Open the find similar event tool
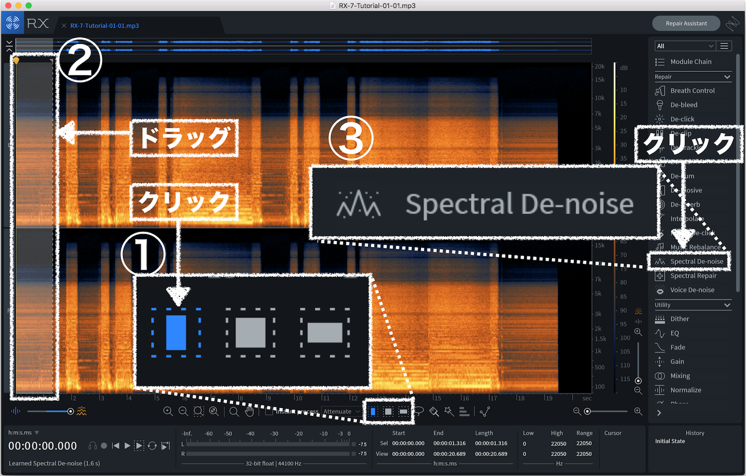Viewport: 746px width, 476px height. (x=485, y=412)
